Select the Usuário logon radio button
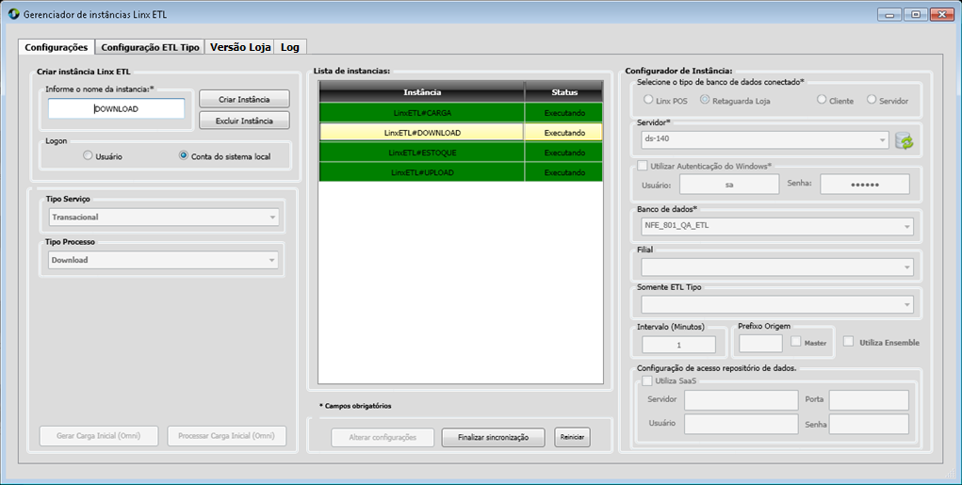Screen dimensions: 962x485 (88, 155)
